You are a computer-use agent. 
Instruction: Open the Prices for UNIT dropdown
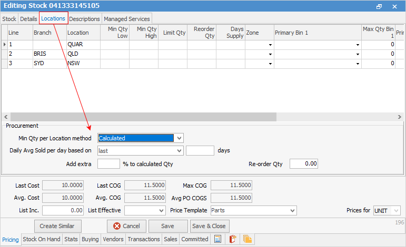point(396,211)
